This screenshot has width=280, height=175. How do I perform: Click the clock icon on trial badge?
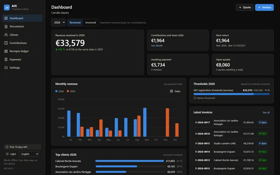point(7,147)
